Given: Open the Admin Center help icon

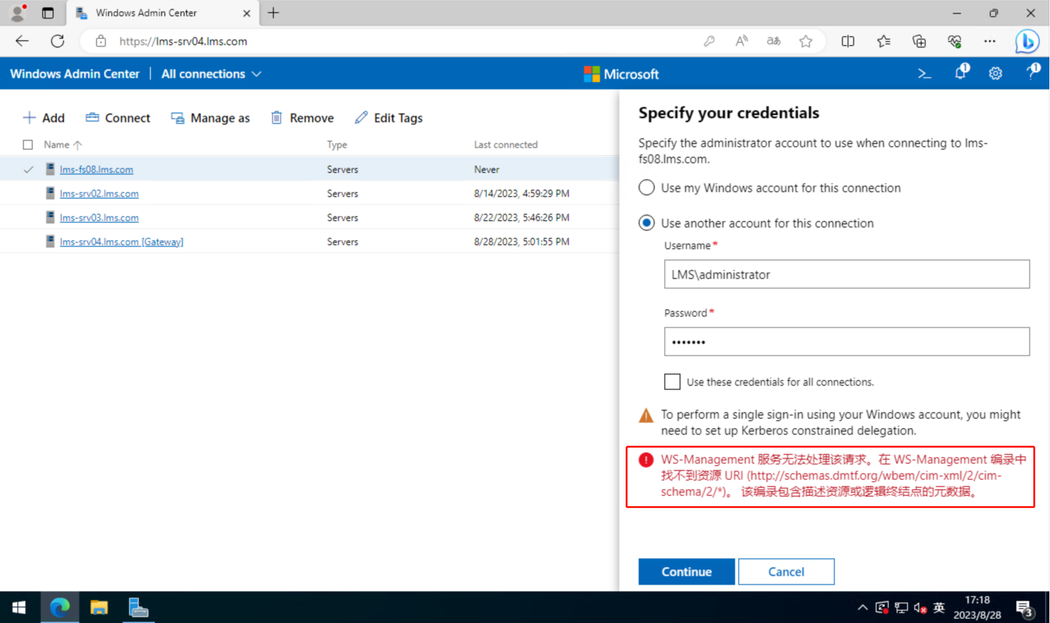Looking at the screenshot, I should tap(1032, 73).
